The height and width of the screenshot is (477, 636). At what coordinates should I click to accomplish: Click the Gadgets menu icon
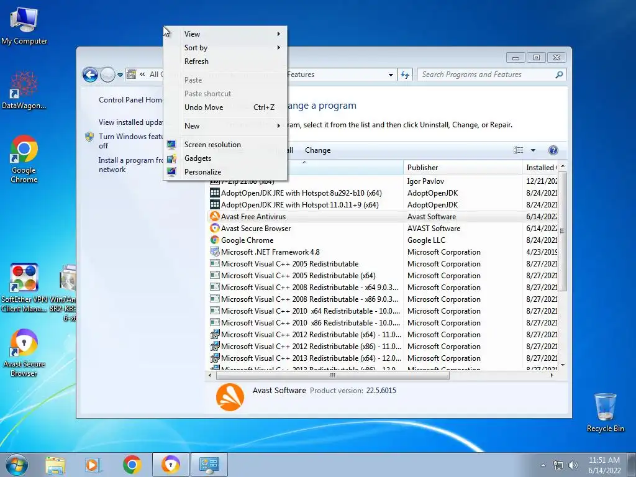click(x=171, y=158)
